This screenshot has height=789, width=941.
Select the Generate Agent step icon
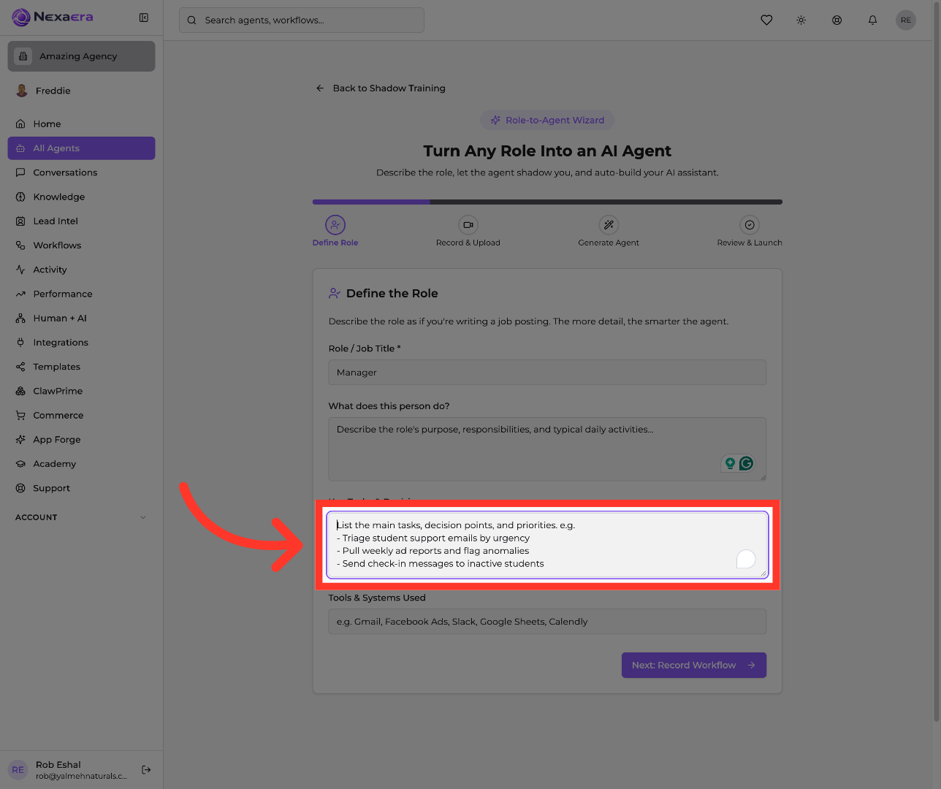(609, 225)
